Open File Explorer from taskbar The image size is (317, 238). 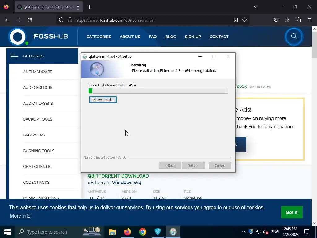[x=112, y=232]
